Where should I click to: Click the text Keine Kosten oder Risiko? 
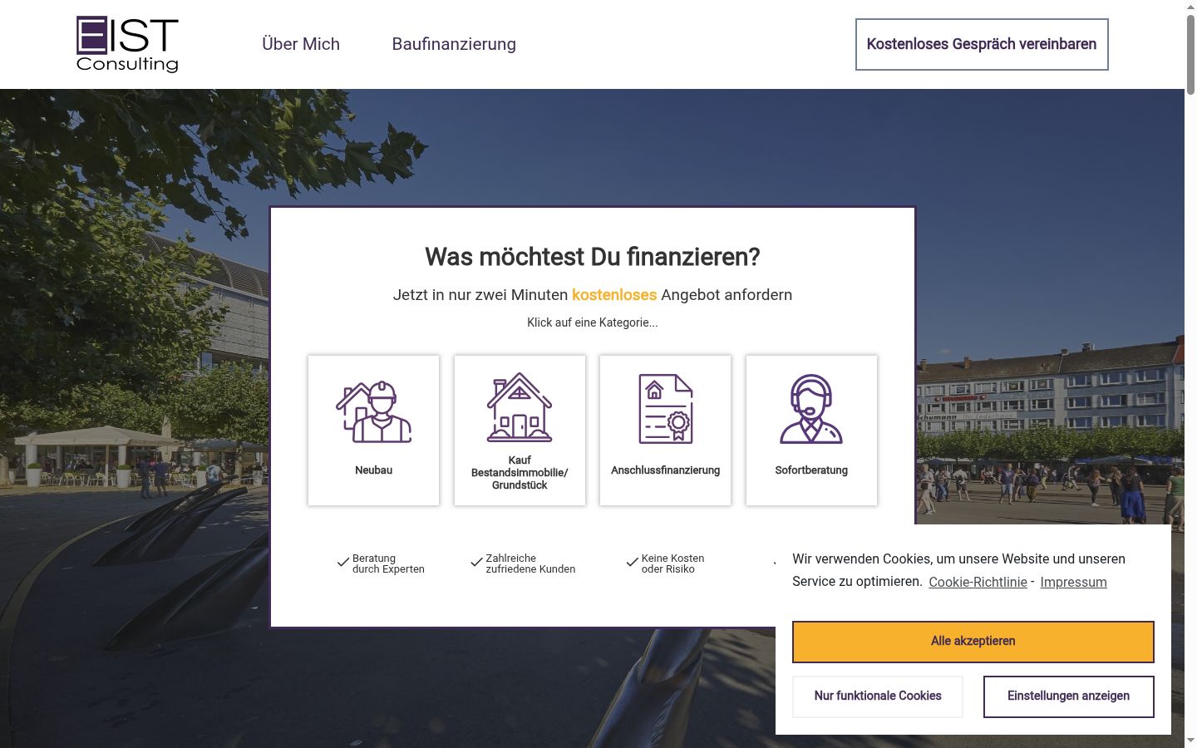pyautogui.click(x=672, y=563)
